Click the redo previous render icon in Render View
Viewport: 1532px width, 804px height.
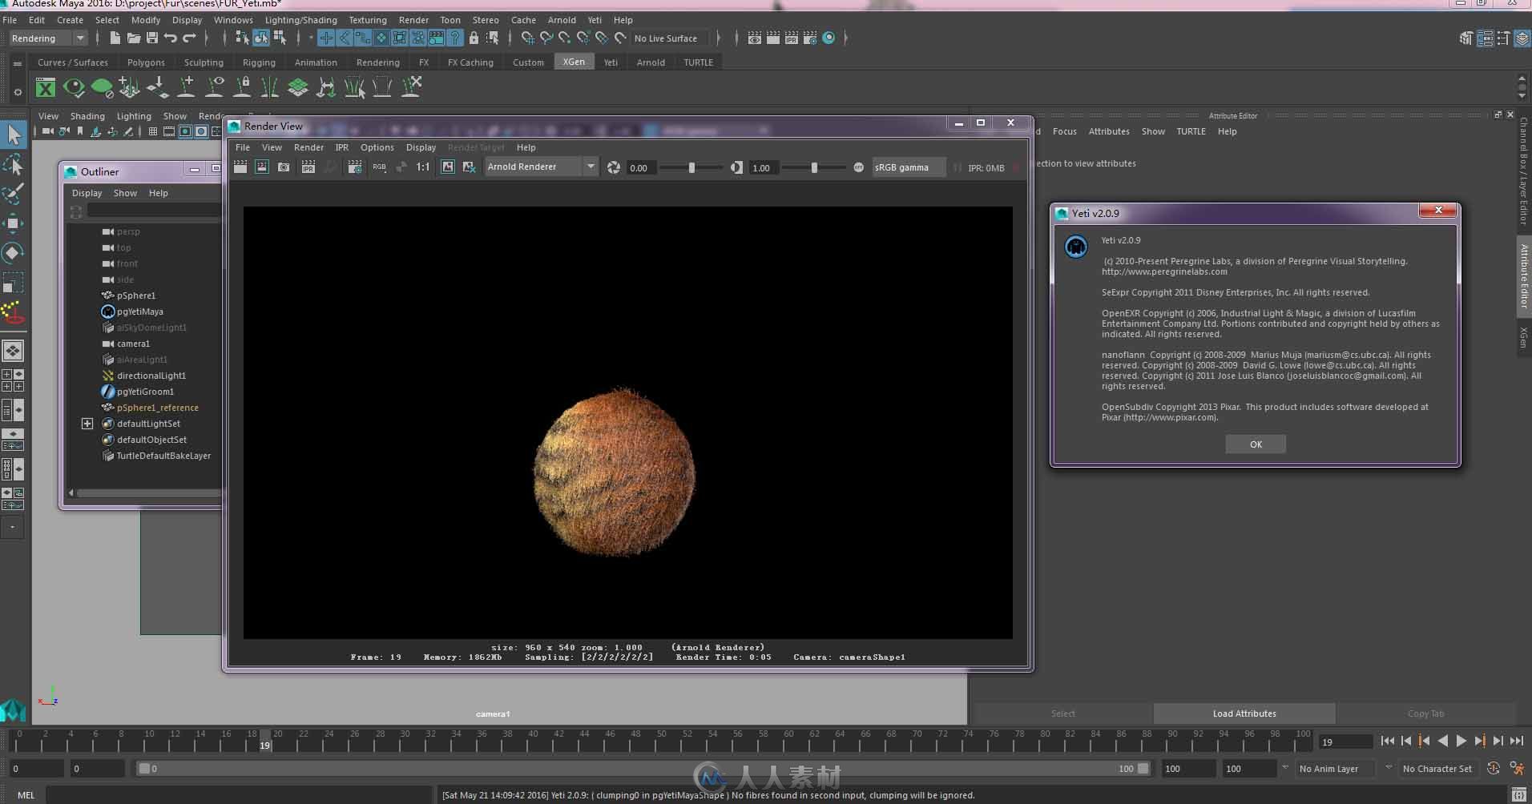[240, 167]
